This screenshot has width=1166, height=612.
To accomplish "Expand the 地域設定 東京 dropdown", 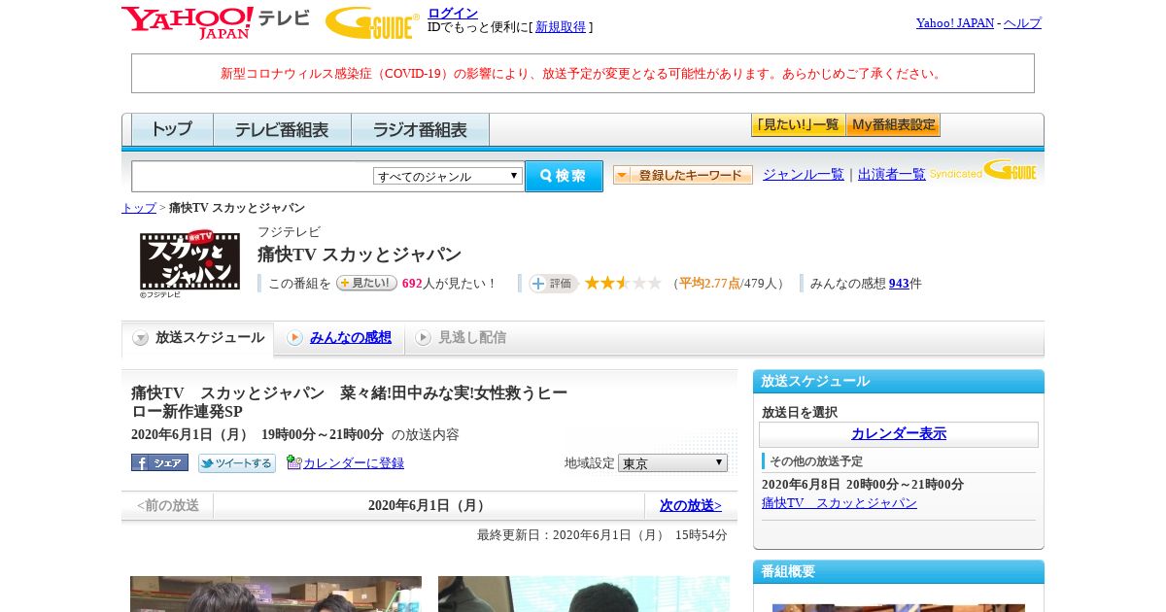I will tap(672, 463).
